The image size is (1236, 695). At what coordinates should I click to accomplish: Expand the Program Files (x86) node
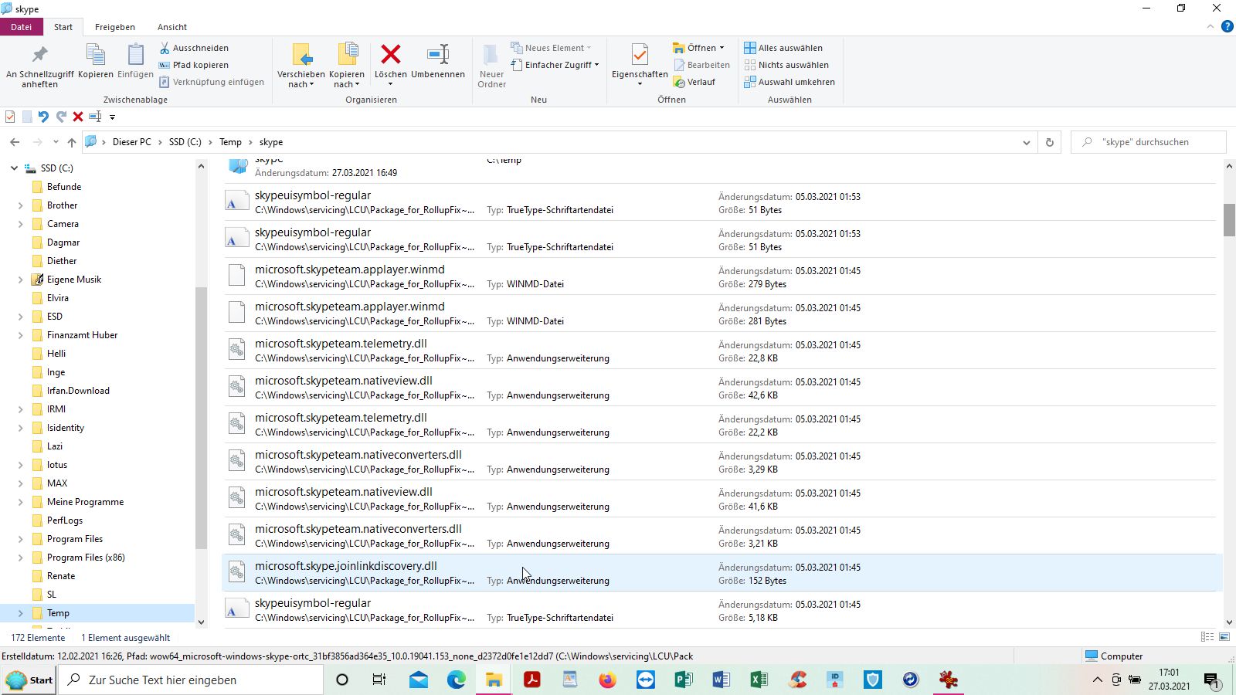tap(20, 558)
